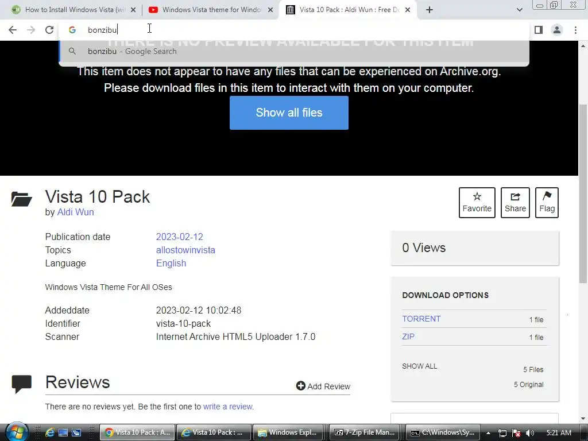Image resolution: width=588 pixels, height=441 pixels.
Task: Open the allostowinvista topic link
Action: point(185,250)
